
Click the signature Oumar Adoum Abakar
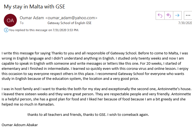[20, 125]
